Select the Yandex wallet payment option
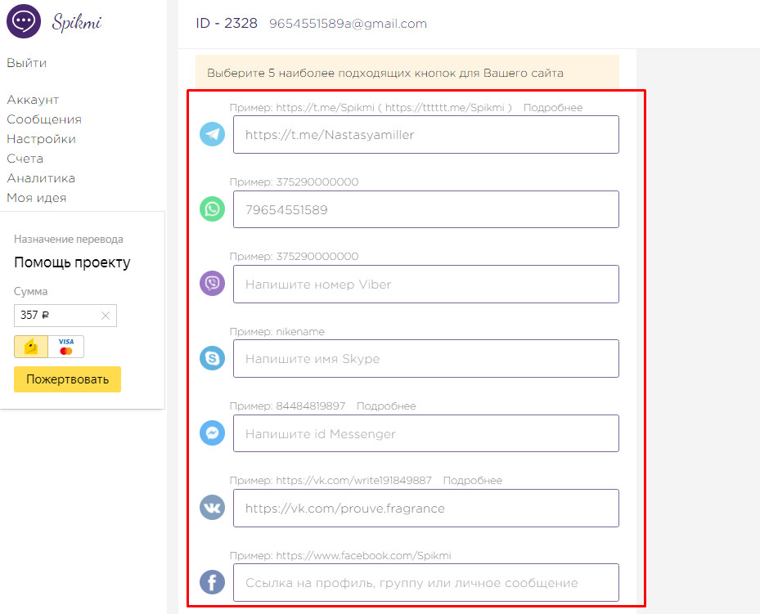This screenshot has width=760, height=614. tap(31, 347)
